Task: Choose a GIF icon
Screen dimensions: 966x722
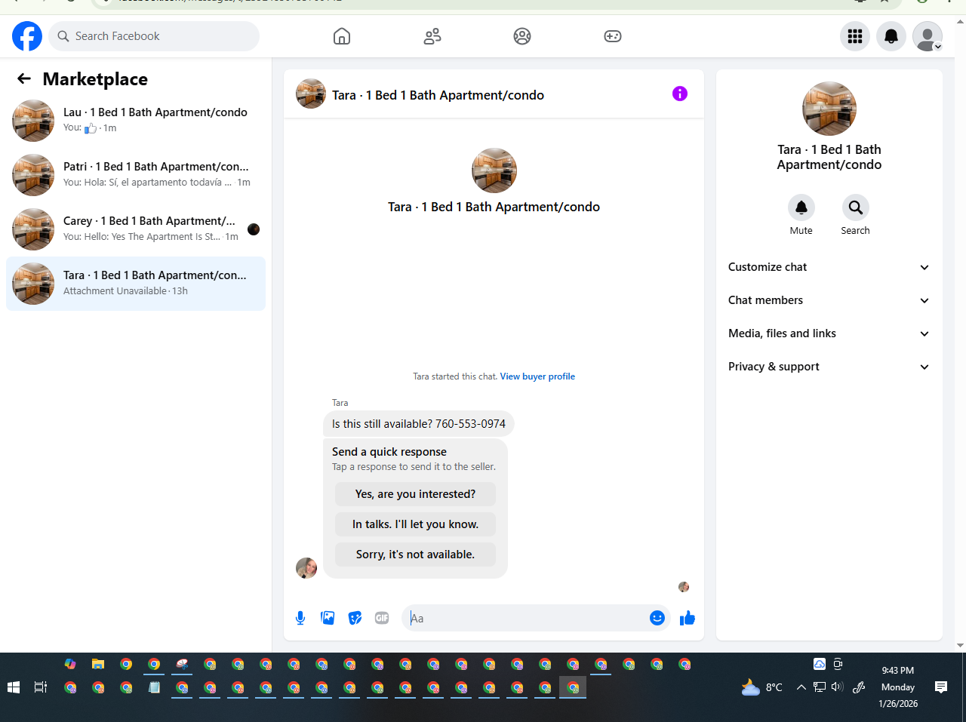Action: 382,618
